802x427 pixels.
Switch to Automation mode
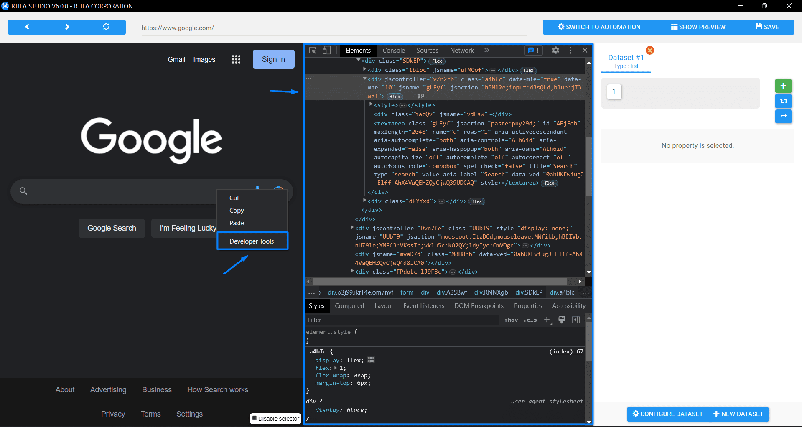(599, 27)
